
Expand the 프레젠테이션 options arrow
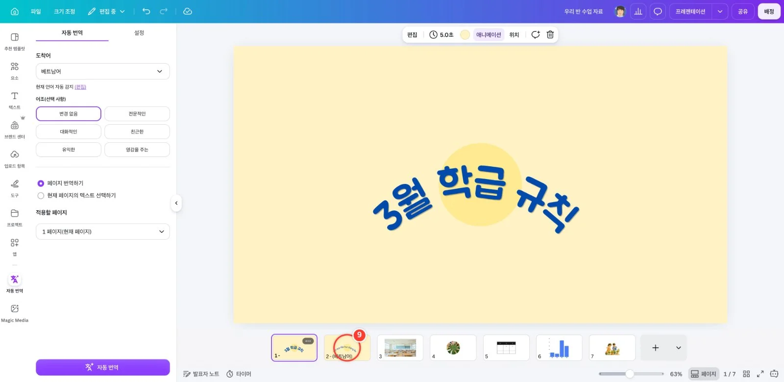tap(720, 11)
